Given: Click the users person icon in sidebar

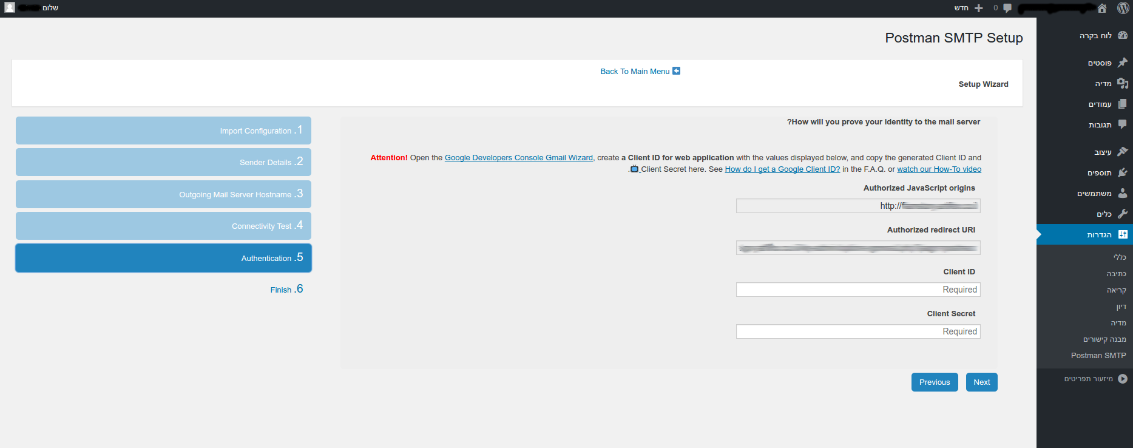Looking at the screenshot, I should click(x=1122, y=193).
